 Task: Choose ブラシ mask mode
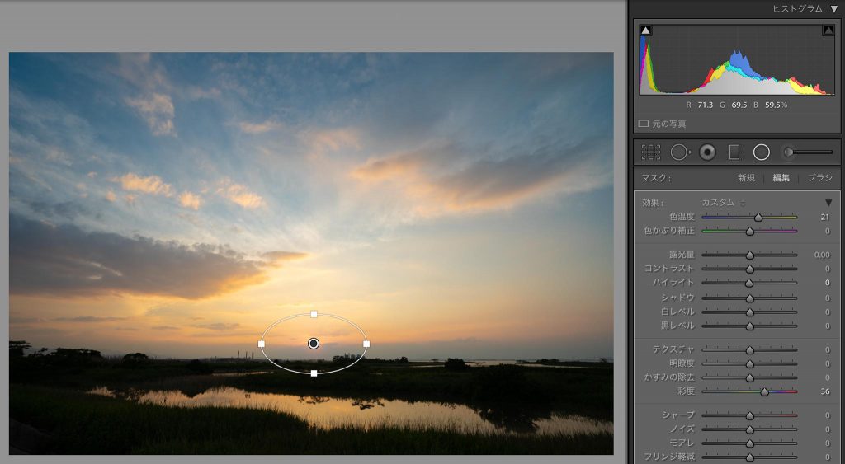(x=819, y=178)
